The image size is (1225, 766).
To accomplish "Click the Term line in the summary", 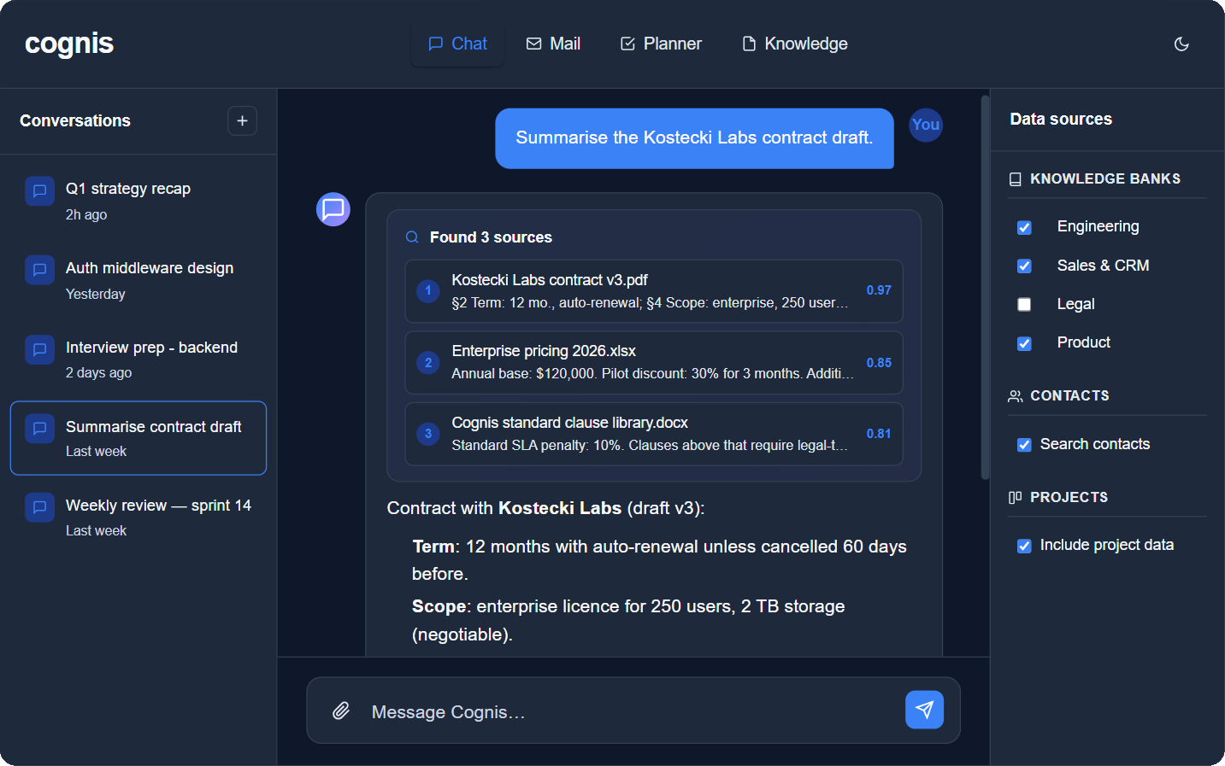I will click(x=659, y=560).
